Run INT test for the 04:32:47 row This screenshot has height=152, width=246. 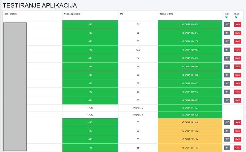(227, 33)
